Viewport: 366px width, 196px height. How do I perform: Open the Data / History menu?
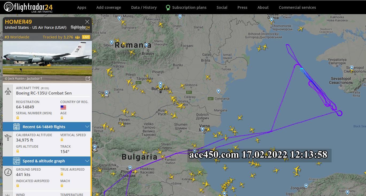tap(144, 7)
